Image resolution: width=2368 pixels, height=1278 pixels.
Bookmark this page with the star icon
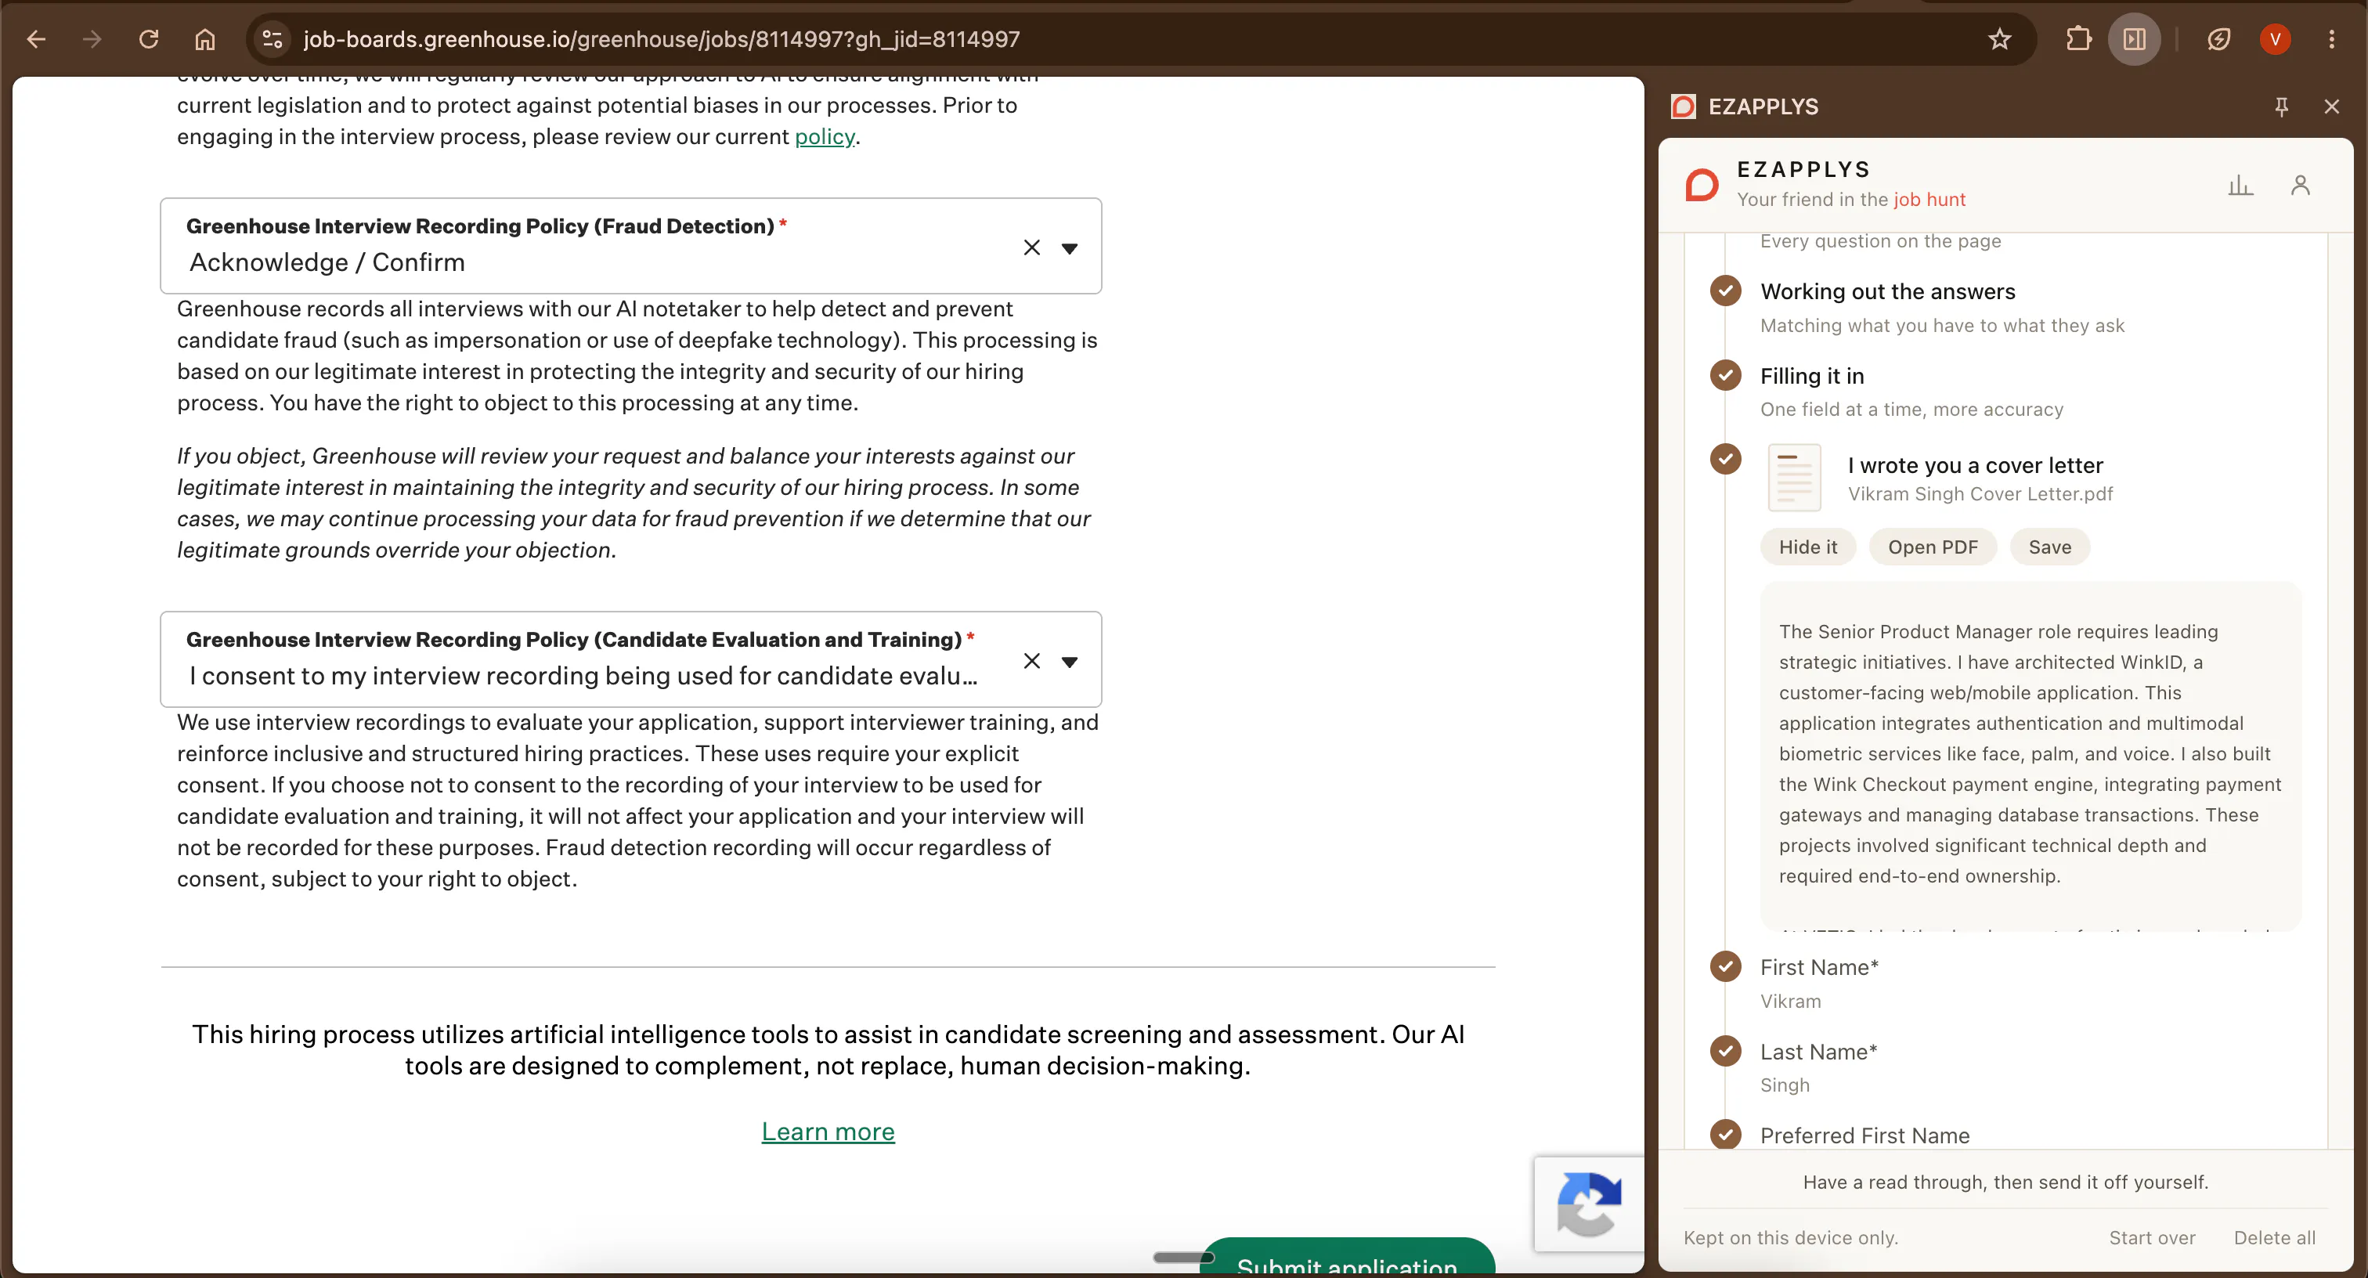point(1999,39)
